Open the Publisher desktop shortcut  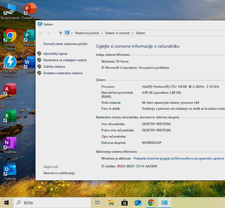(29, 38)
